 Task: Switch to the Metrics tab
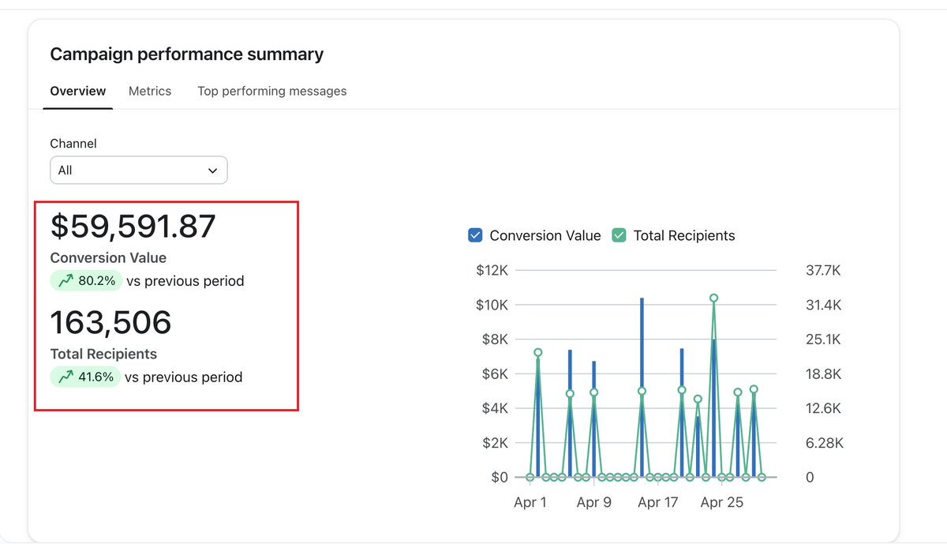click(150, 91)
